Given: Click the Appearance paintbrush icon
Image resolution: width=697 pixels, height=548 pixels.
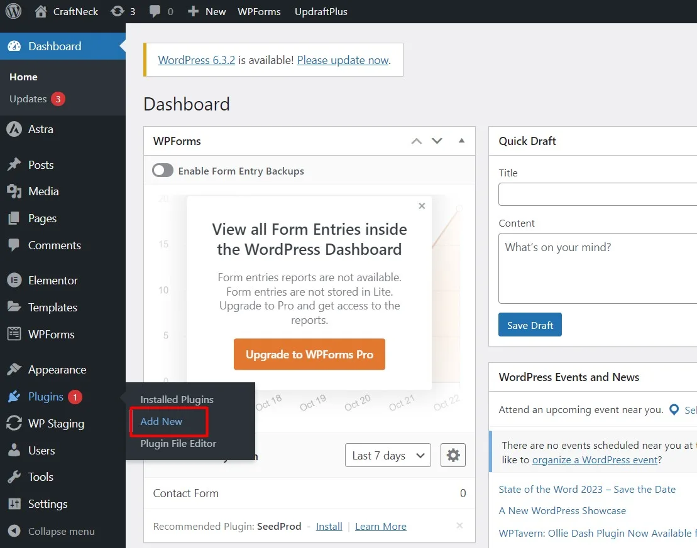Looking at the screenshot, I should [14, 370].
